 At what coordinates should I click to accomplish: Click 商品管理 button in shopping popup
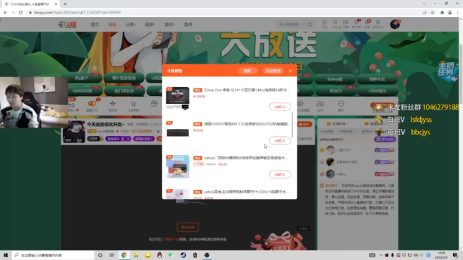pos(273,71)
